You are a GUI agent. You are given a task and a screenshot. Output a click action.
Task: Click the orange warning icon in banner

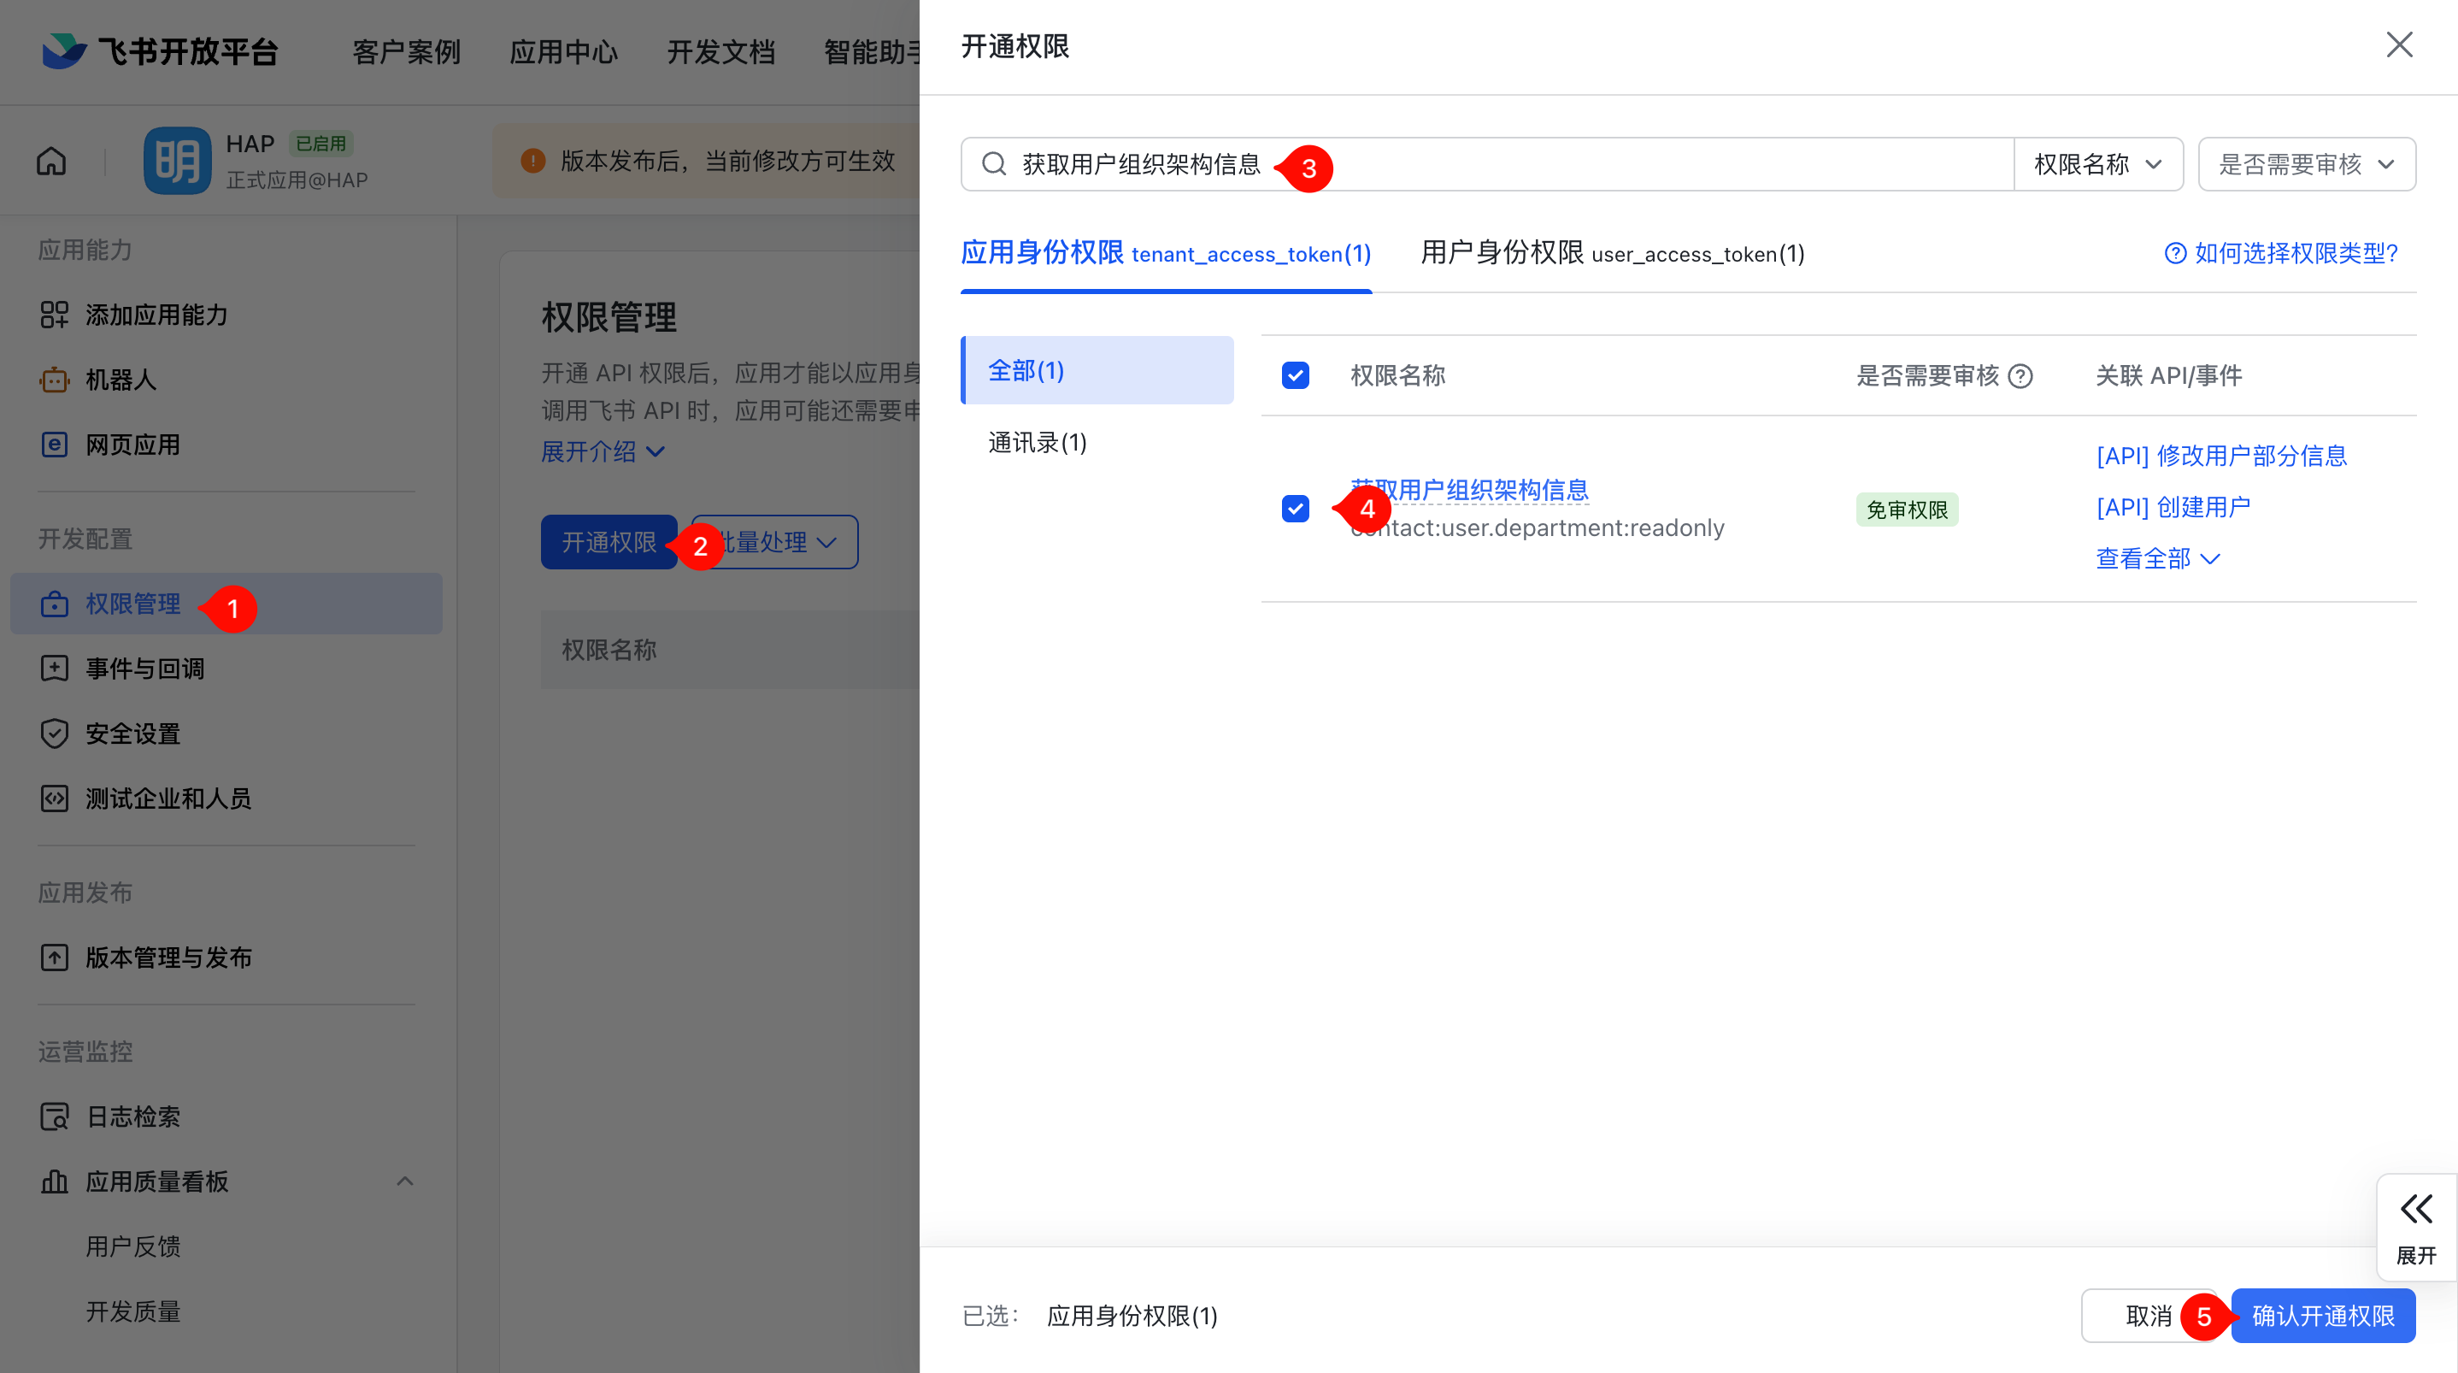pos(533,161)
